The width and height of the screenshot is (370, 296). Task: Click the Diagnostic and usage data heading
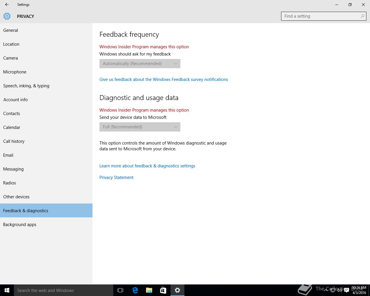[139, 98]
